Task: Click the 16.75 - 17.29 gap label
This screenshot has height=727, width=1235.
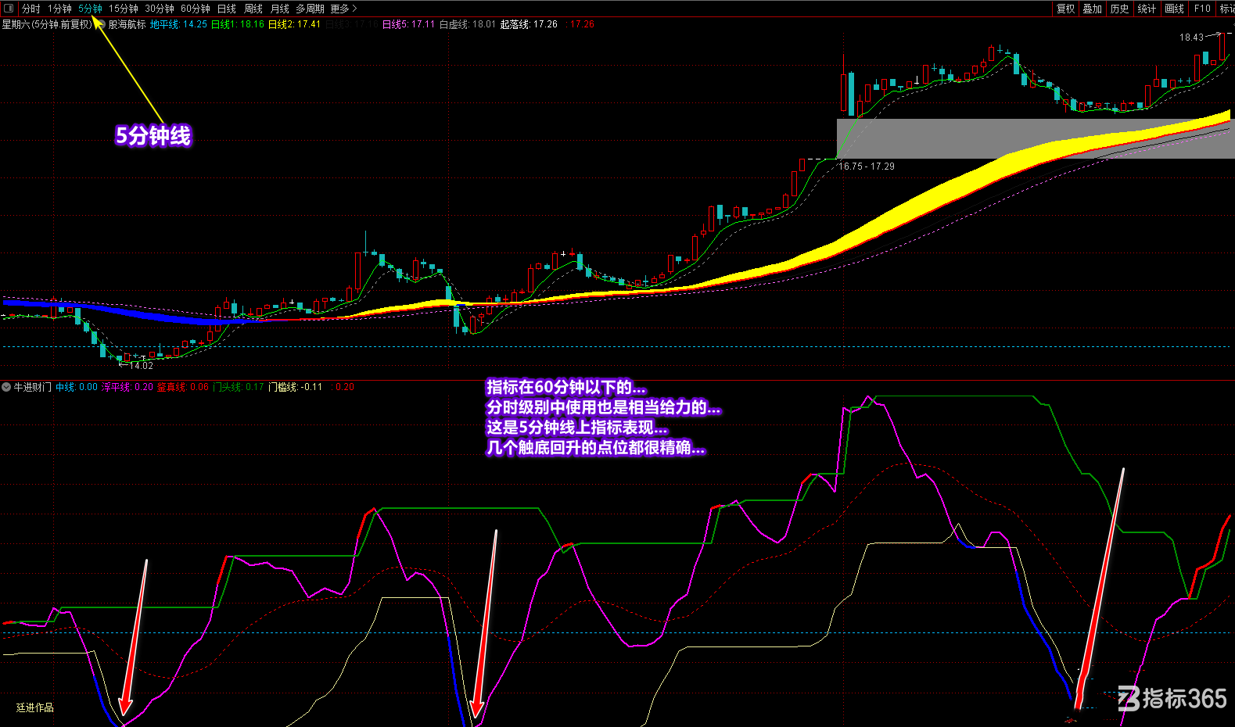Action: point(867,167)
